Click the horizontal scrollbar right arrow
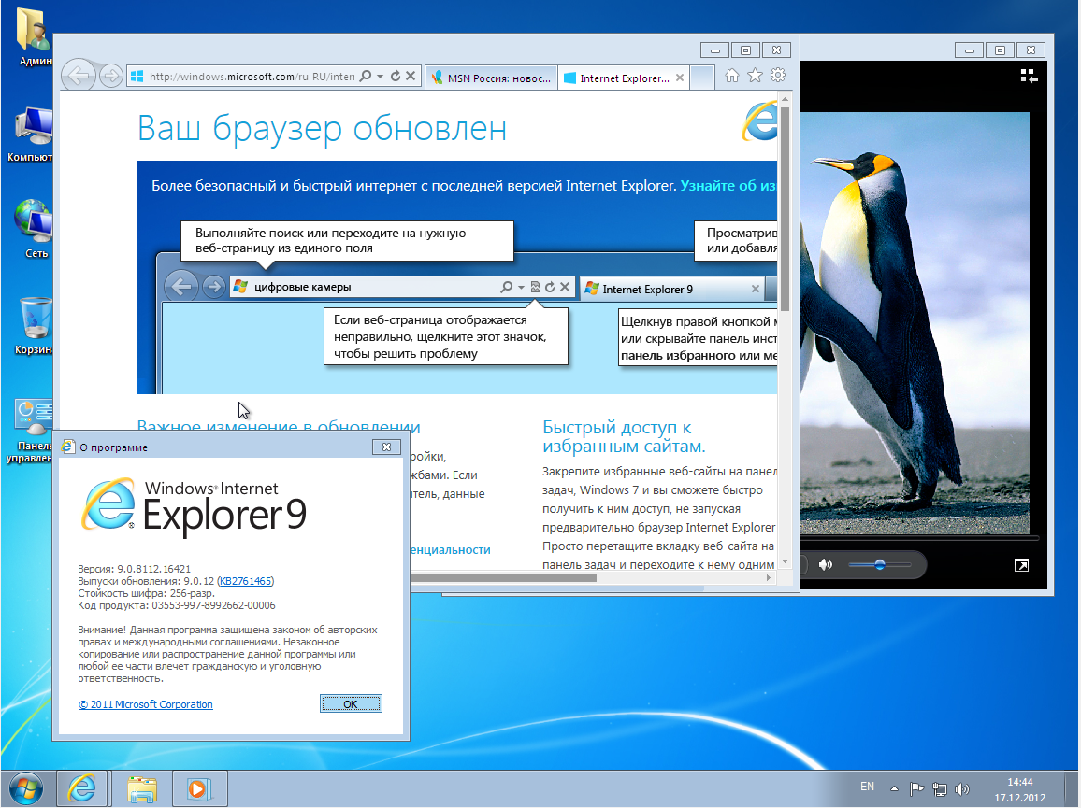 point(769,578)
